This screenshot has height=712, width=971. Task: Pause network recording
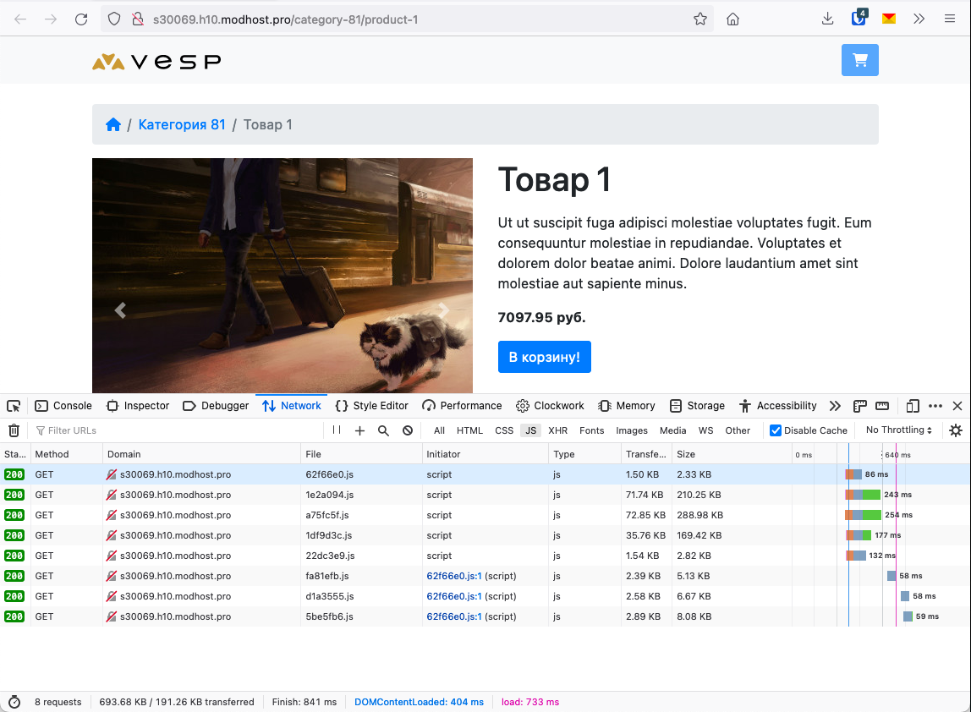click(337, 430)
